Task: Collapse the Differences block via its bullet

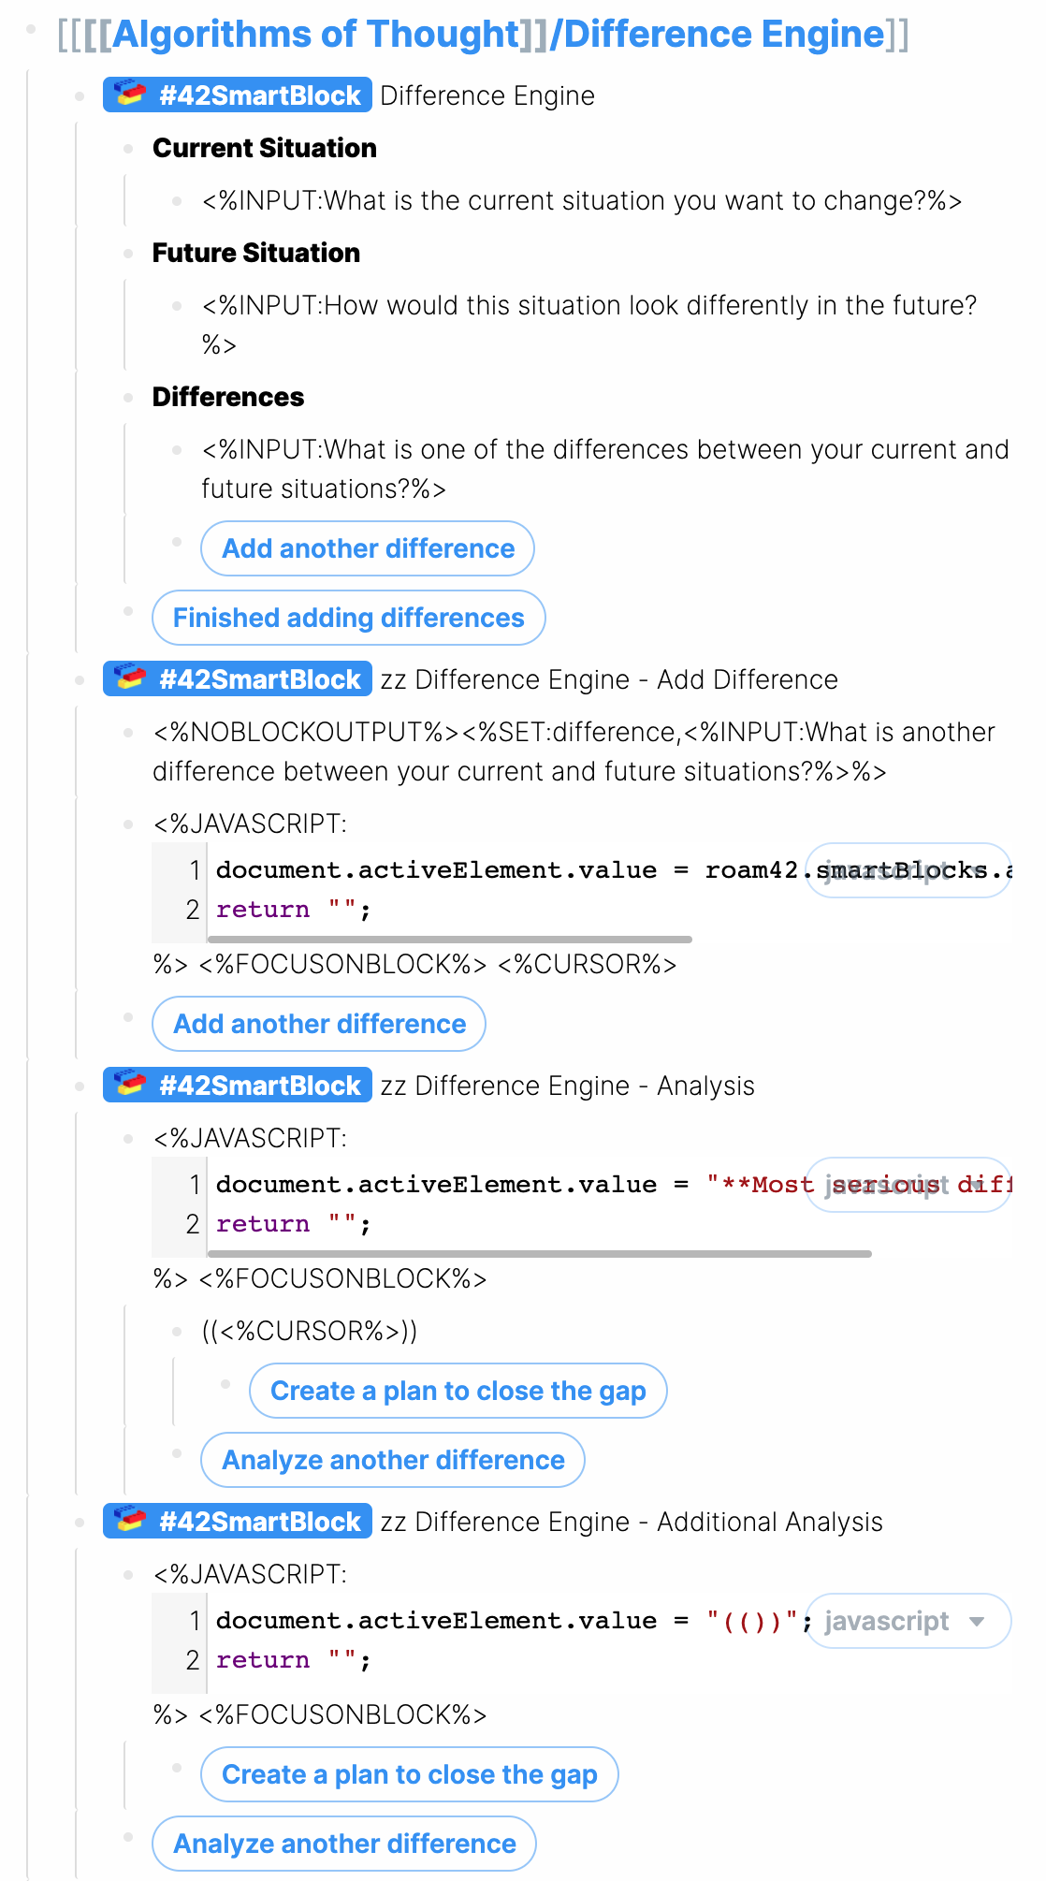Action: (127, 397)
